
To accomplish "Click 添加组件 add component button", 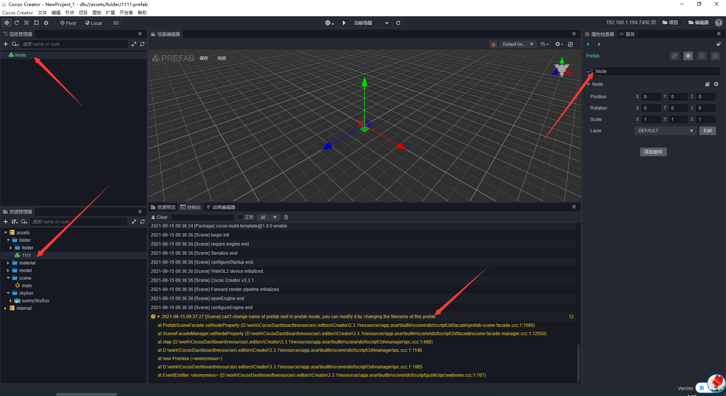I will coord(653,152).
